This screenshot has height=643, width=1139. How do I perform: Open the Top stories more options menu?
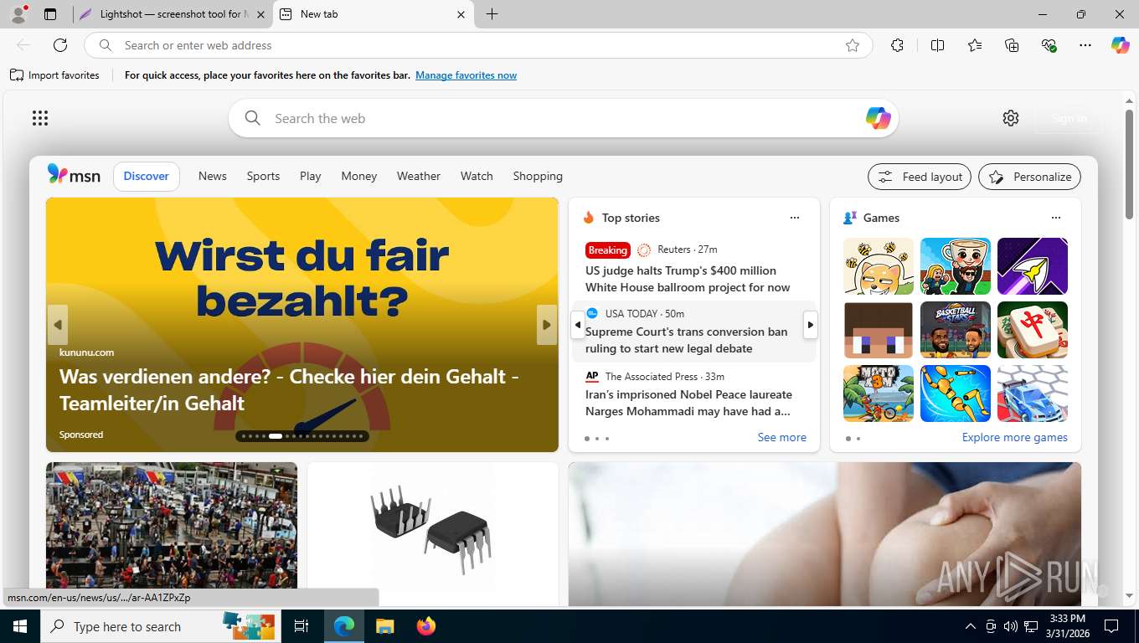tap(795, 218)
